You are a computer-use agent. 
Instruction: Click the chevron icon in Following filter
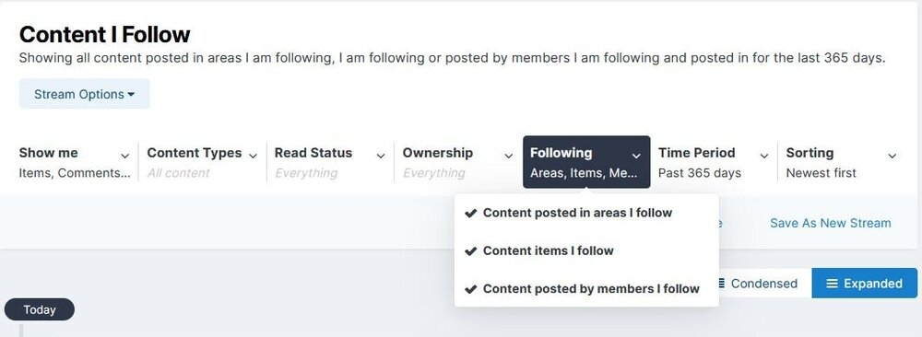(636, 157)
